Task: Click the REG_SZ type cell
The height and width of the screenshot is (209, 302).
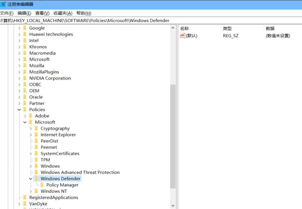Action: [231, 36]
